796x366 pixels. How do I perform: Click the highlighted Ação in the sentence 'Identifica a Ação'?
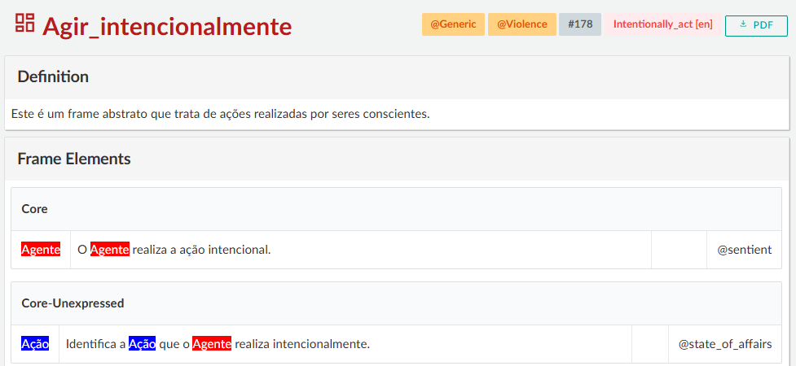[x=142, y=344]
